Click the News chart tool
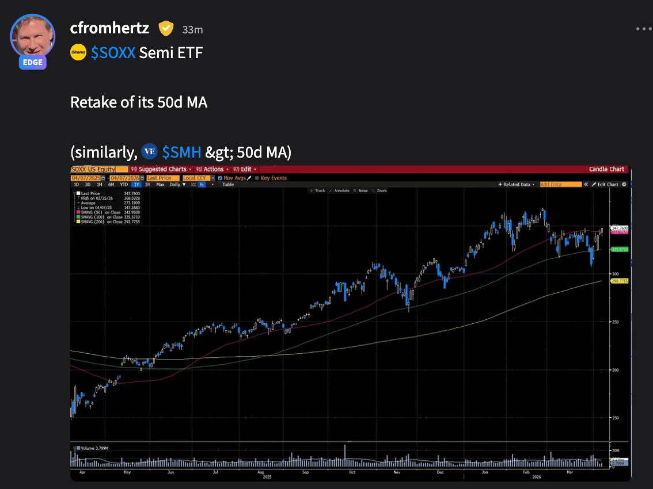 coord(360,190)
